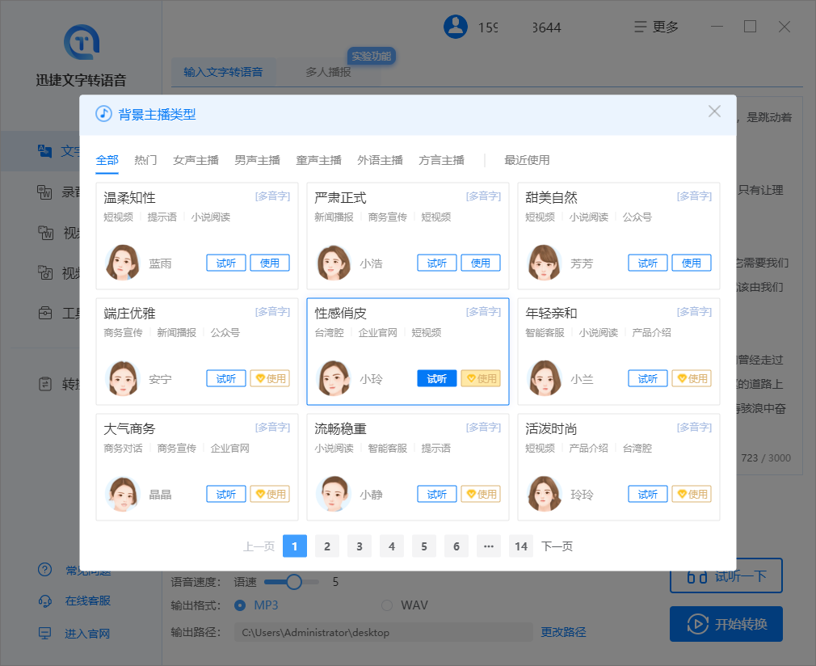Go to page 14 of anchors
Image resolution: width=816 pixels, height=666 pixels.
click(x=521, y=546)
